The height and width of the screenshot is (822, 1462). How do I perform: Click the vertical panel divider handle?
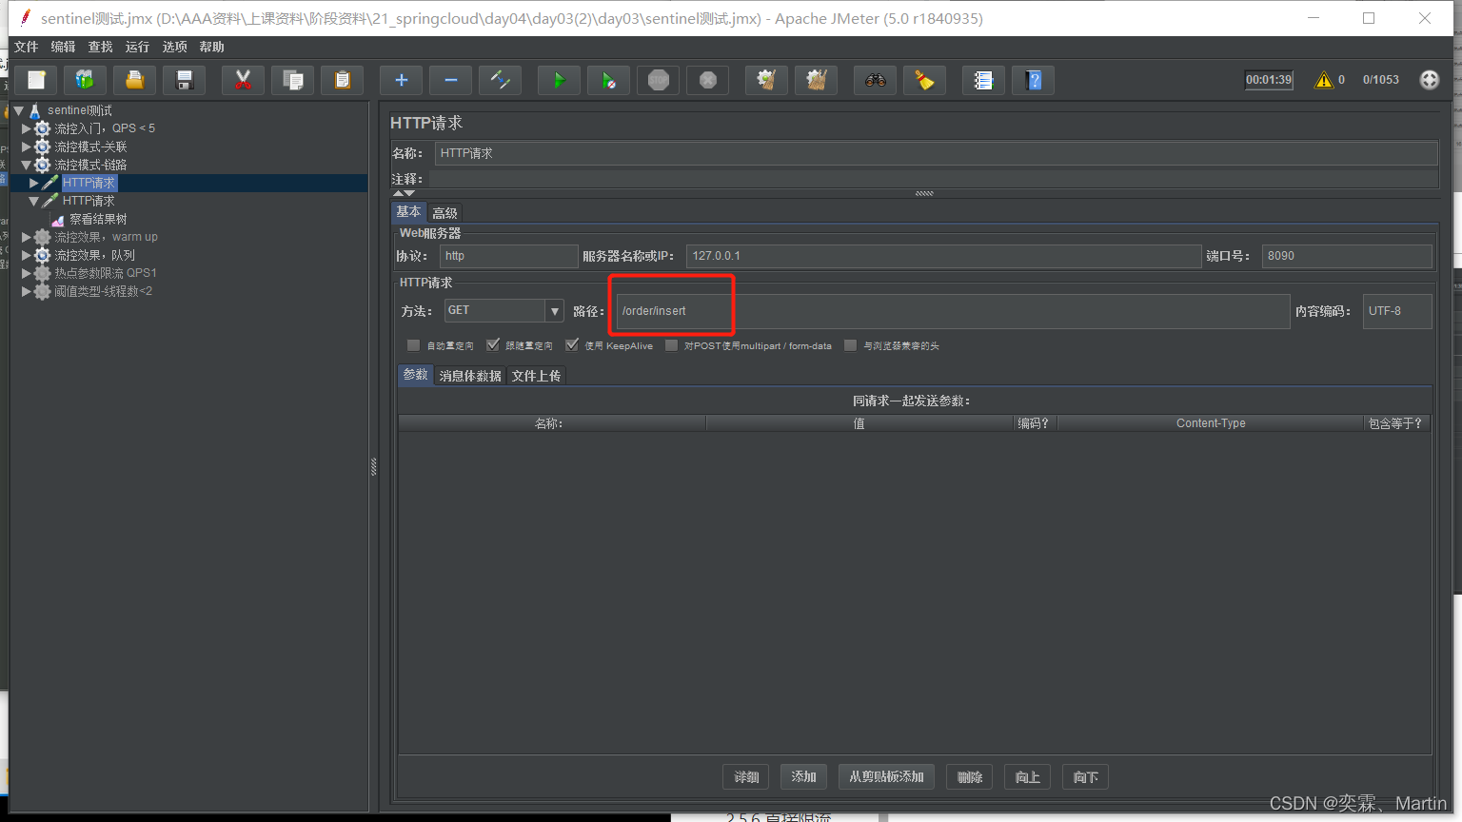[373, 466]
